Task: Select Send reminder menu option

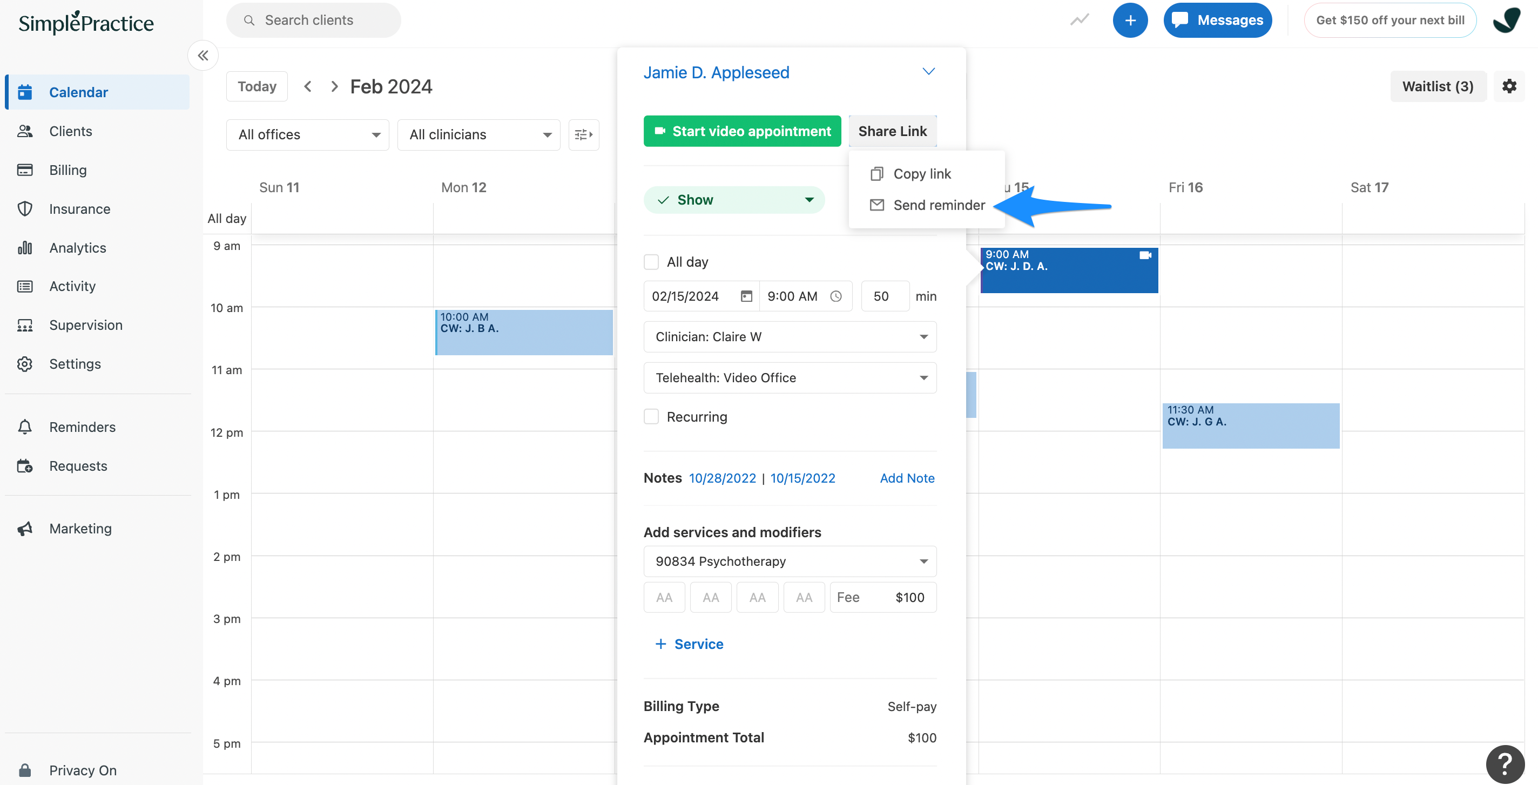Action: [938, 205]
